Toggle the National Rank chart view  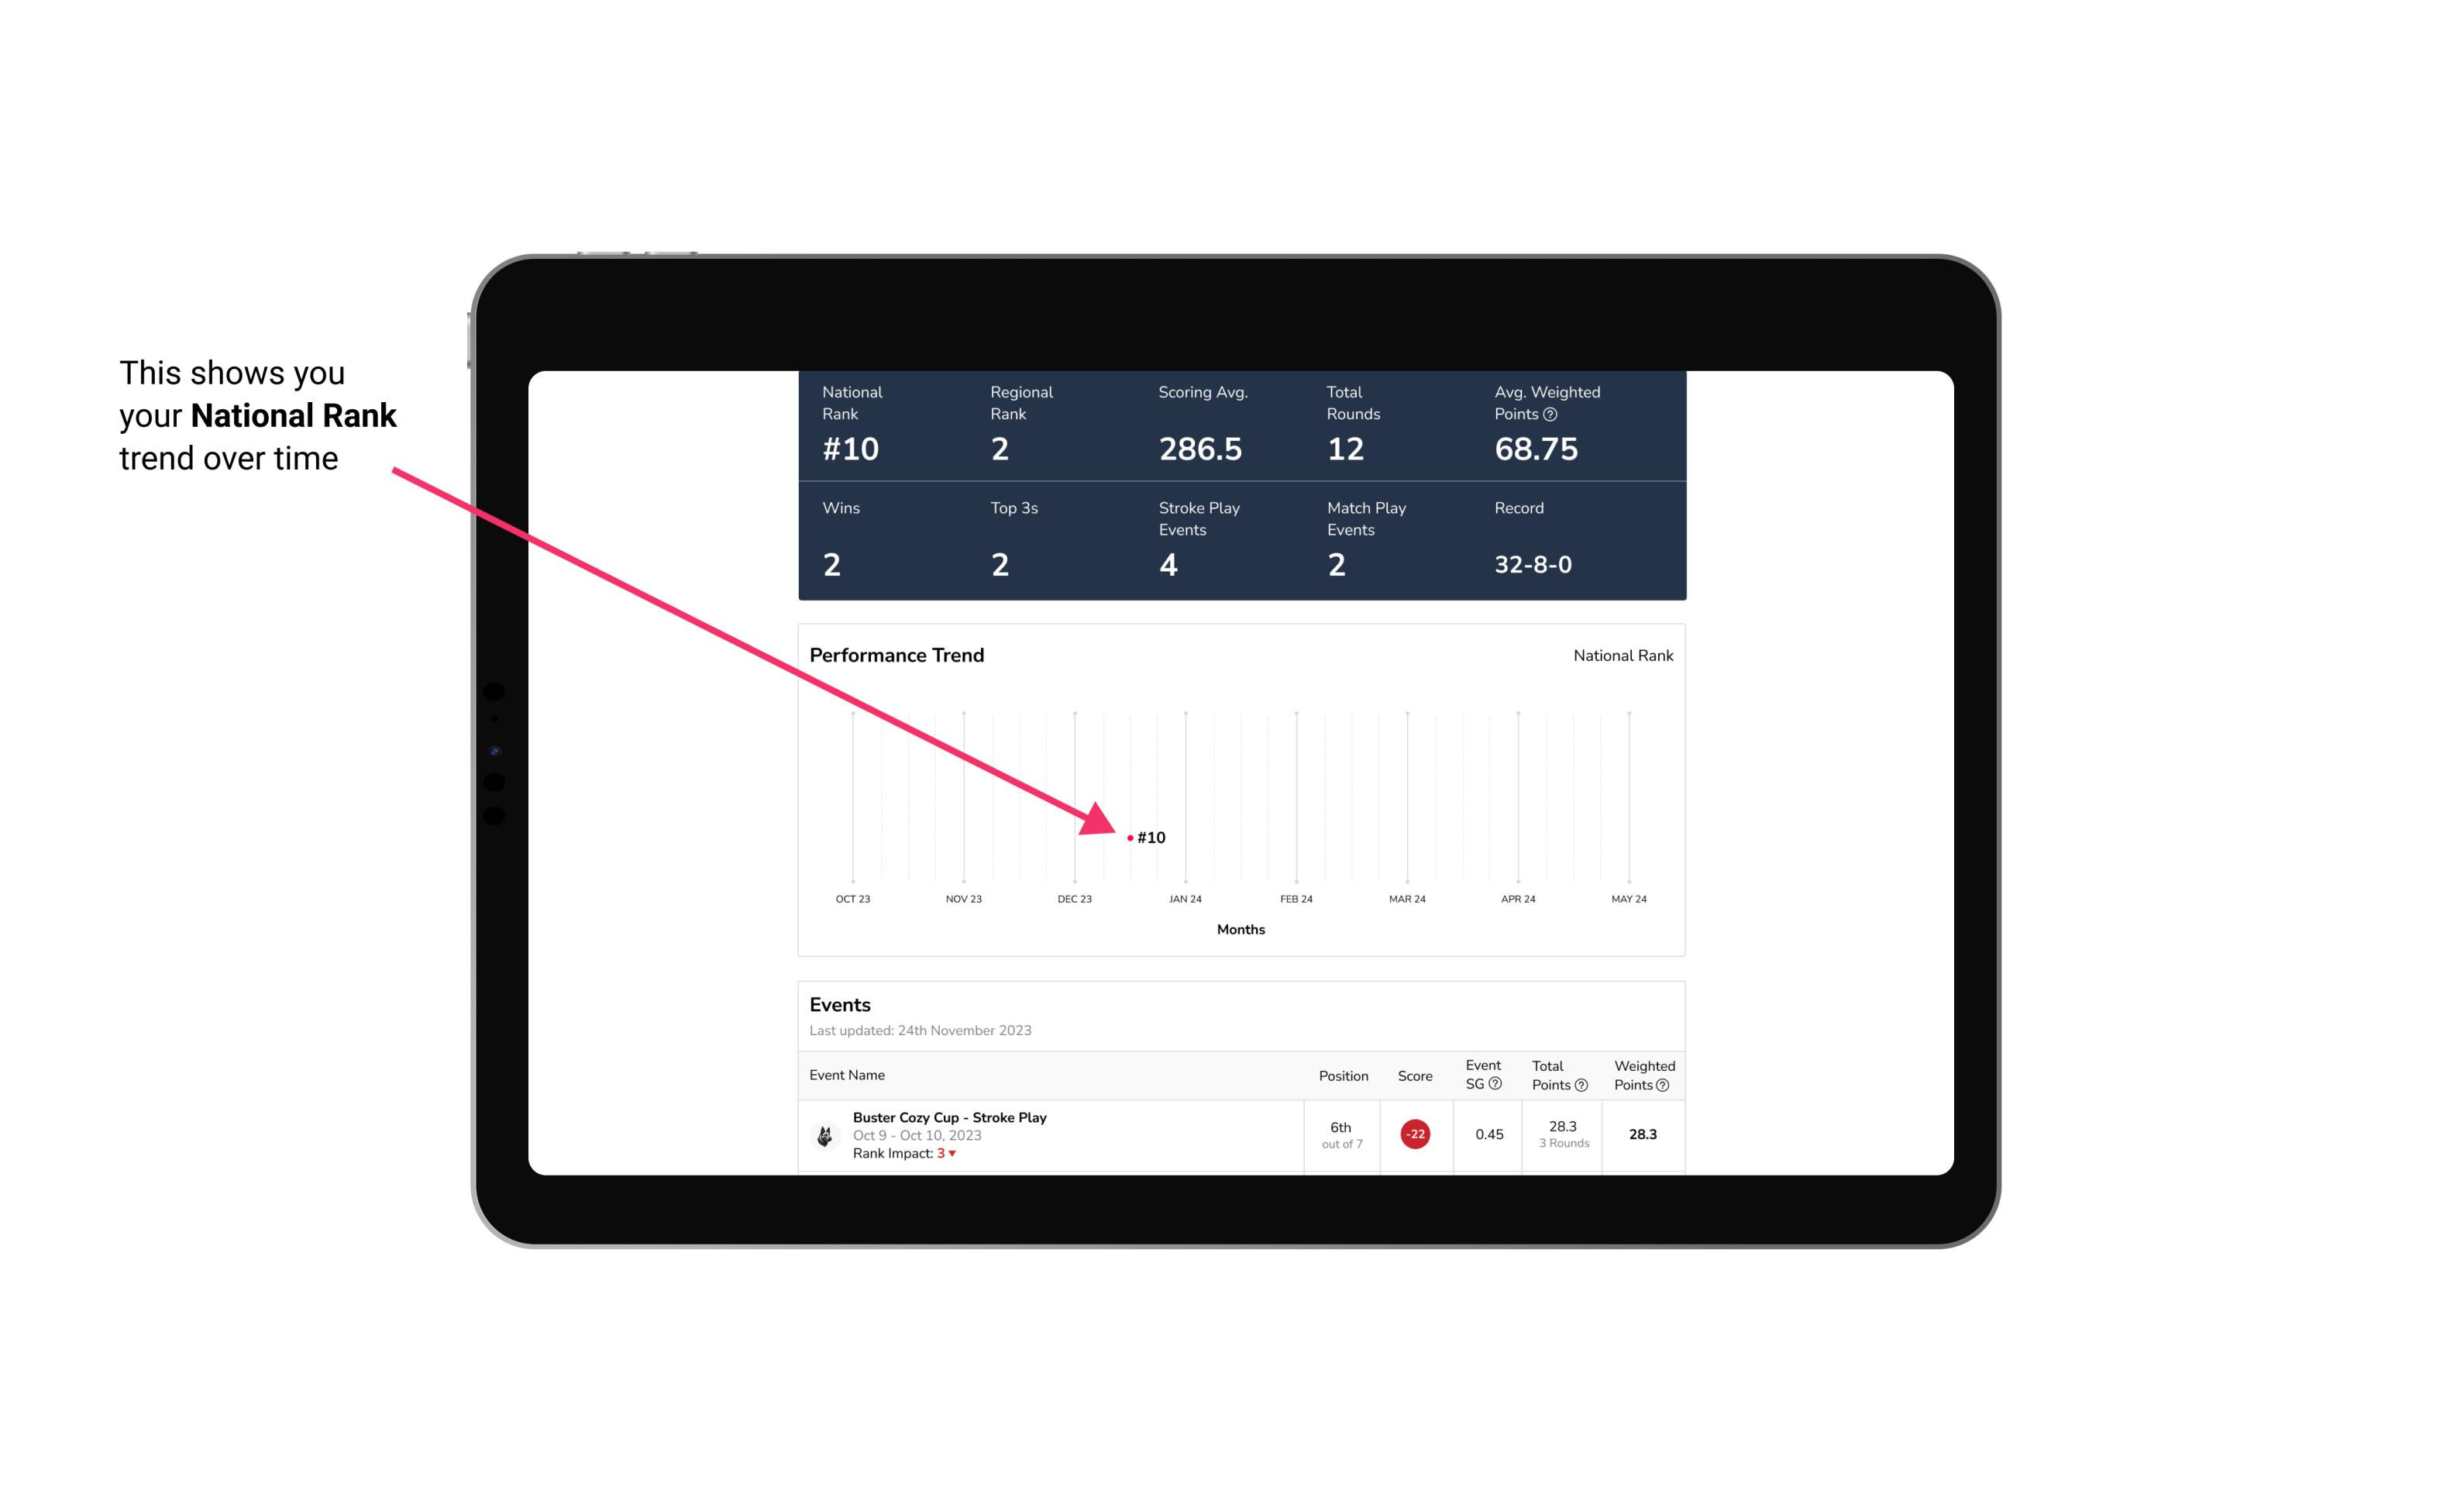1619,655
